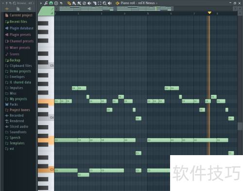Viewport: 243px width, 191px height.
Task: Switch to the browser current project tab
Action: (18, 9)
